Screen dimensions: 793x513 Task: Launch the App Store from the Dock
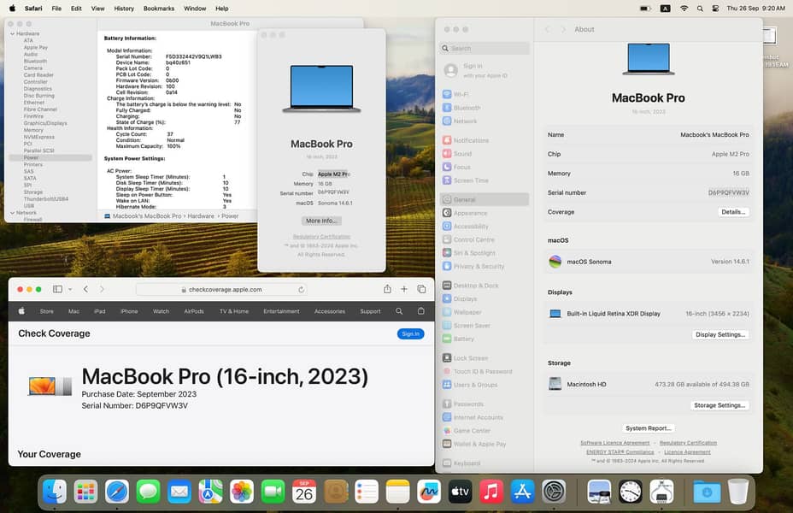[522, 492]
